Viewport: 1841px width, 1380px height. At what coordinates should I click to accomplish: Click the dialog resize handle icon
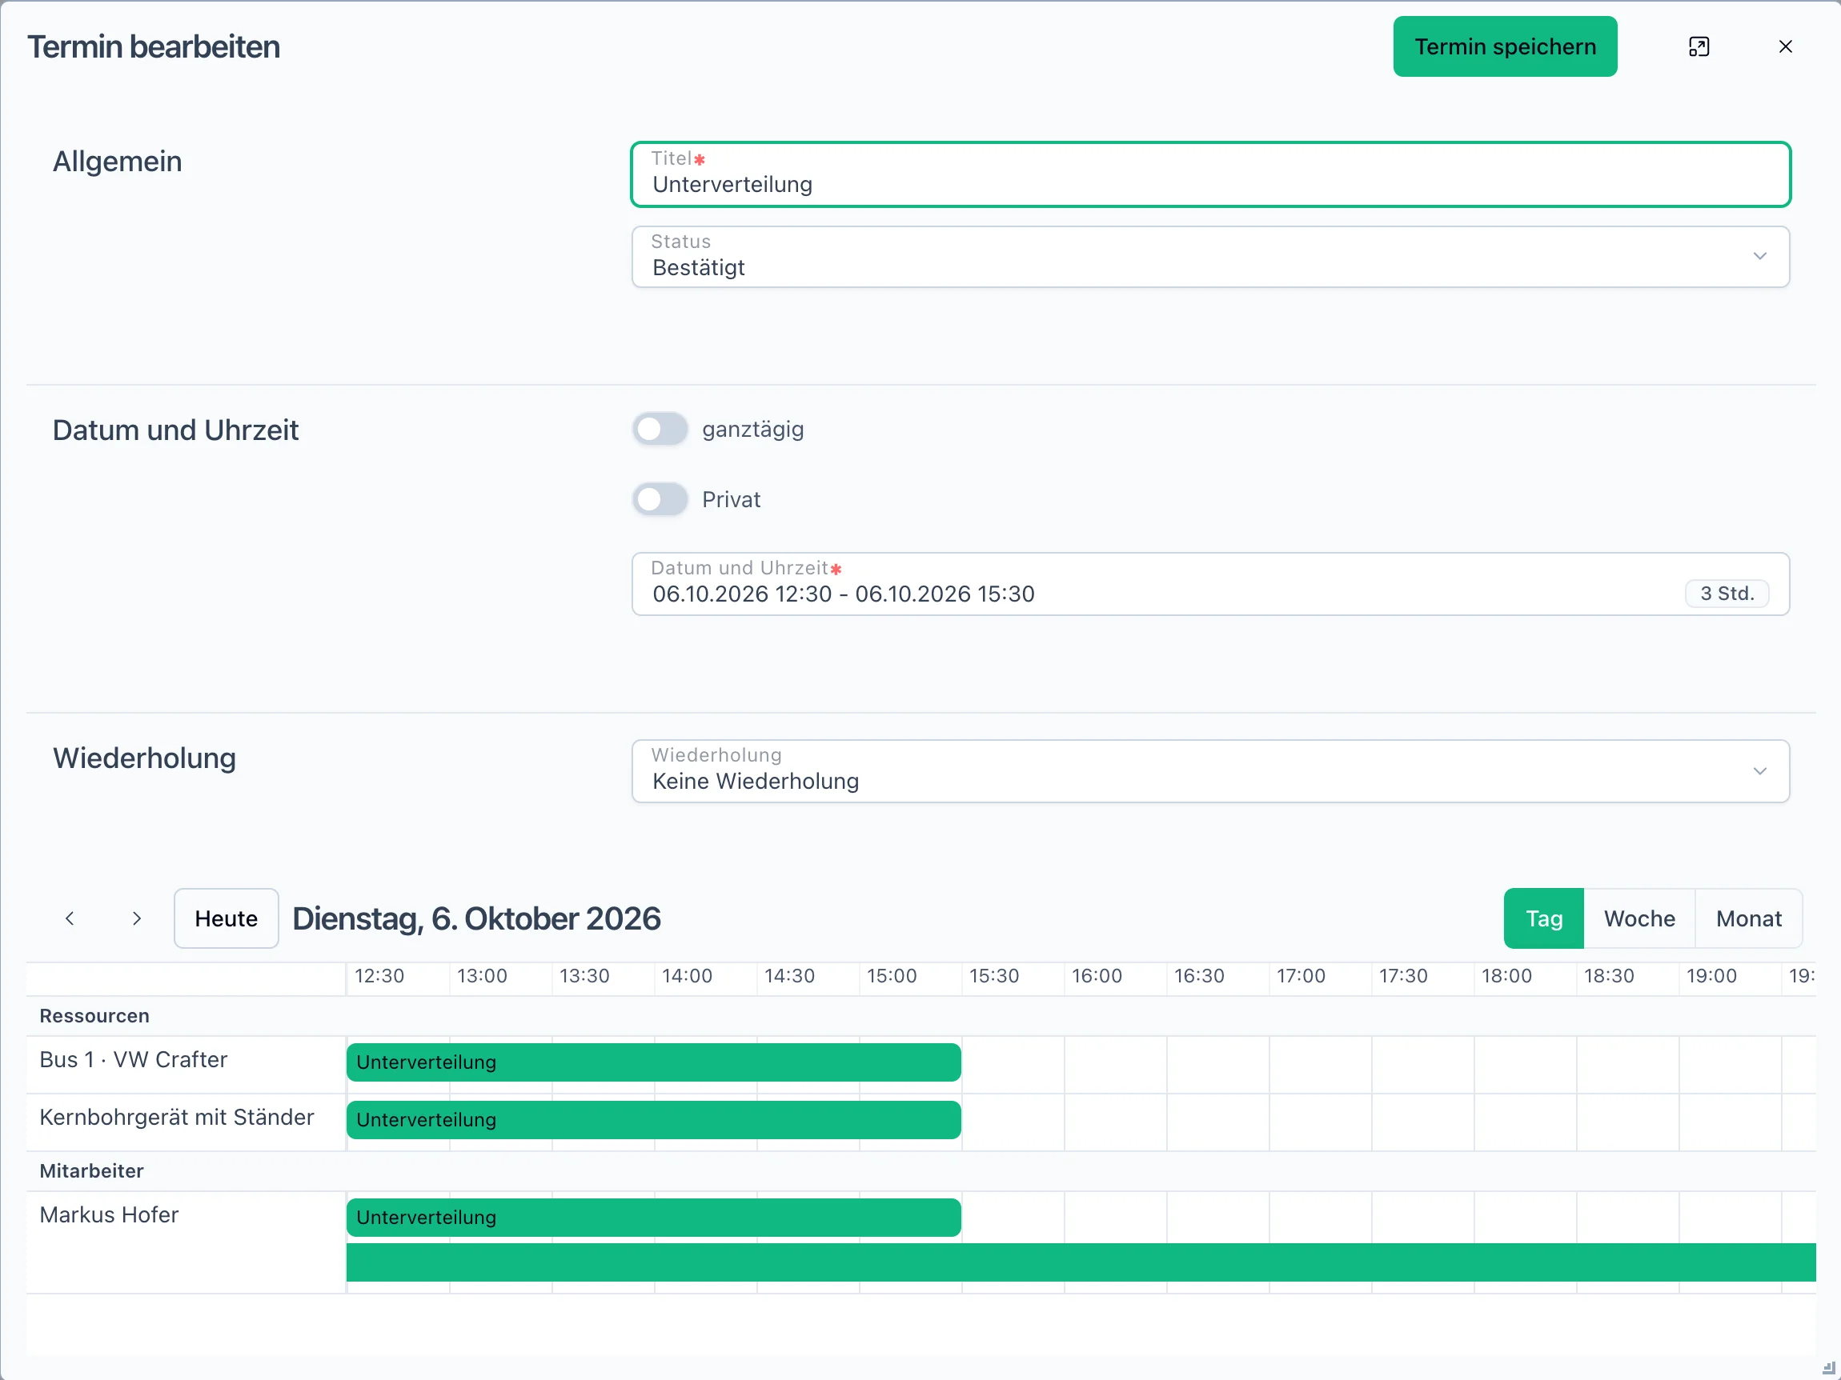(x=1827, y=1367)
